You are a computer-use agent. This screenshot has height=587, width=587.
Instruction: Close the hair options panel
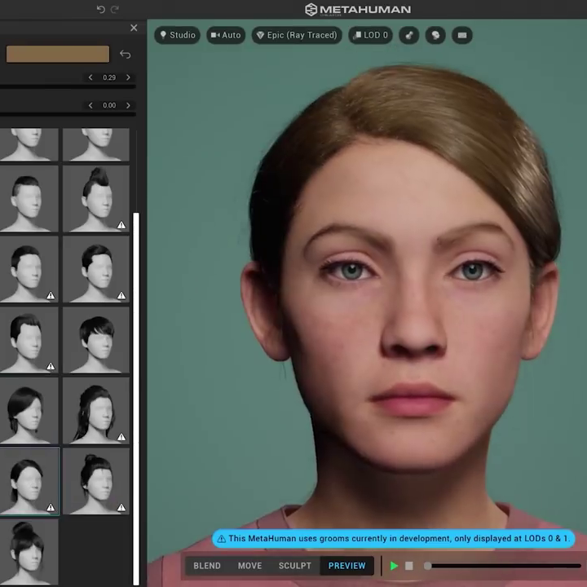pyautogui.click(x=134, y=28)
